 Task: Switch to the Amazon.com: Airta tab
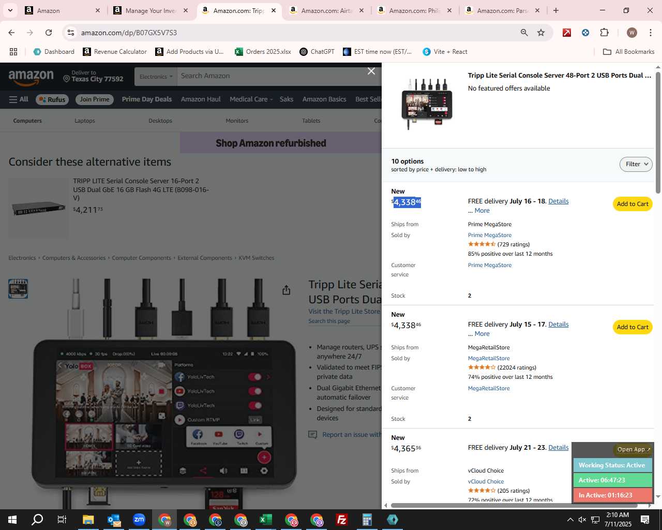(x=327, y=10)
